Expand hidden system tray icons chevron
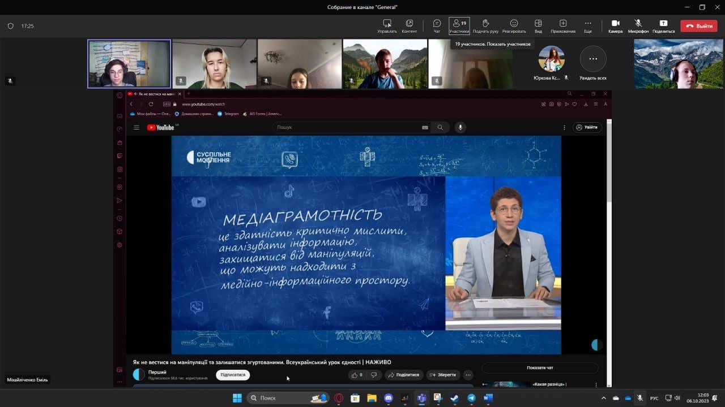Screen dimensions: 725x407 coord(603,398)
